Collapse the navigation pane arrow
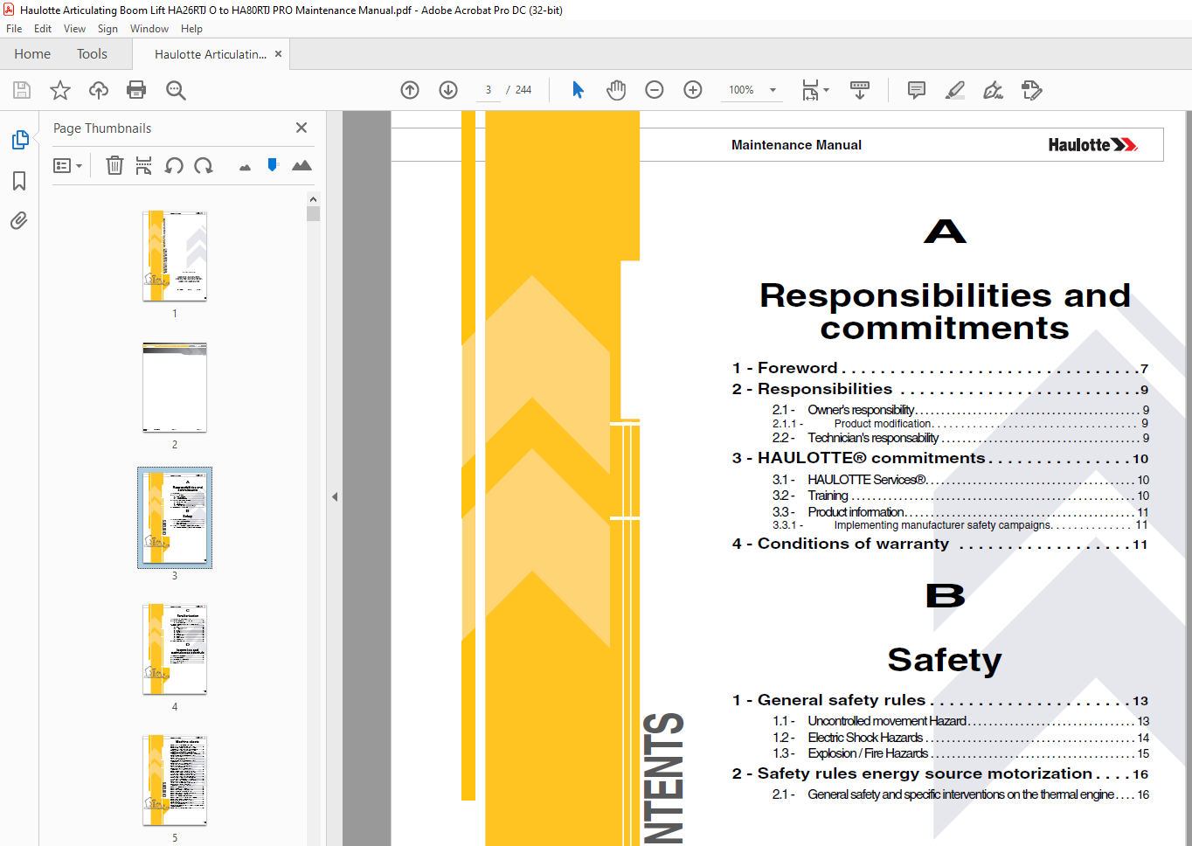This screenshot has width=1192, height=846. [x=335, y=496]
